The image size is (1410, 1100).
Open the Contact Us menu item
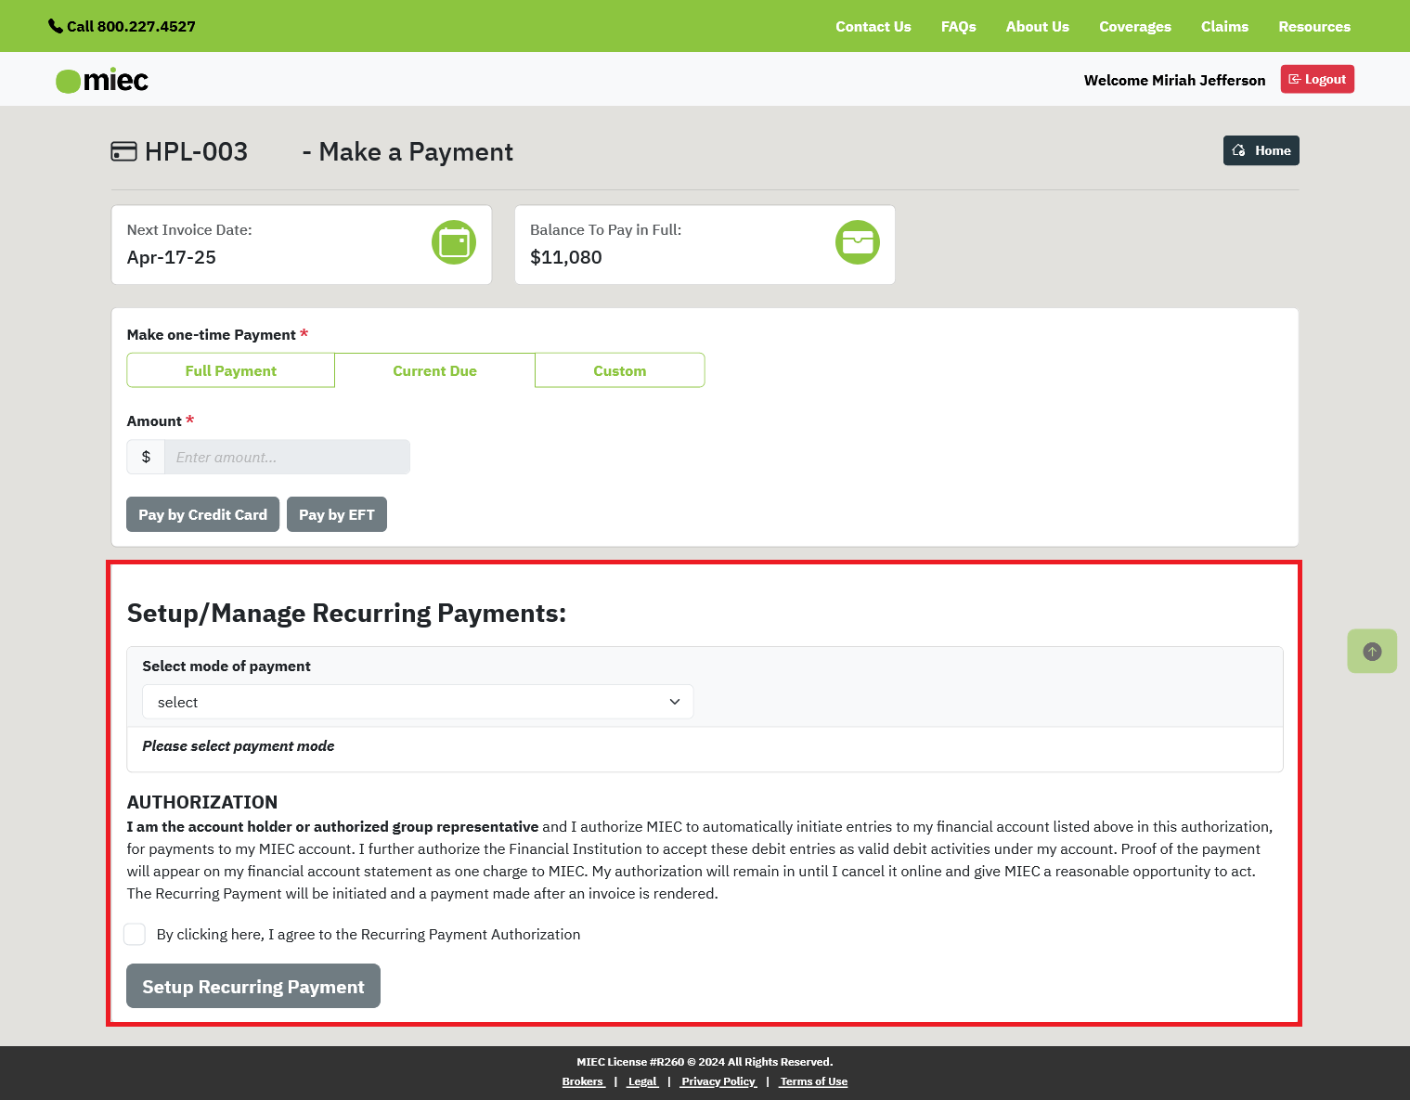(x=873, y=26)
